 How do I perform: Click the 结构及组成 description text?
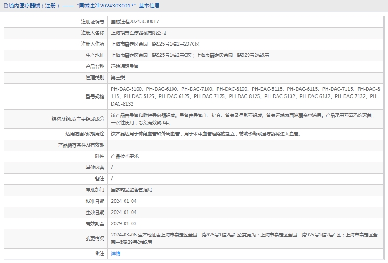point(242,119)
